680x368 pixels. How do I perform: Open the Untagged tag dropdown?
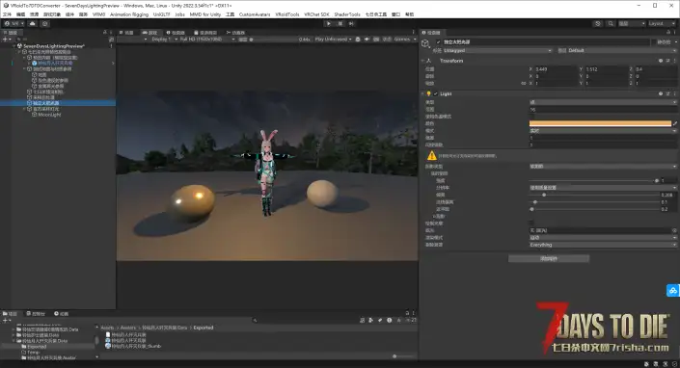pyautogui.click(x=498, y=50)
